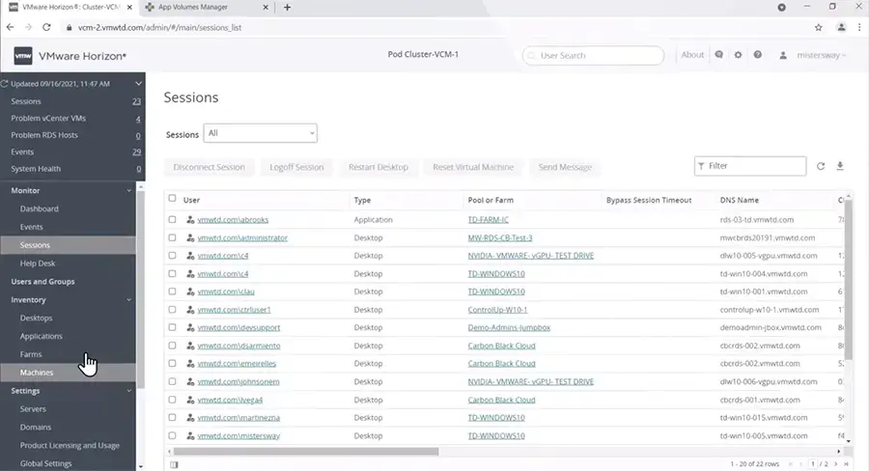869x471 pixels.
Task: Open the settings gear icon in header
Action: point(738,55)
